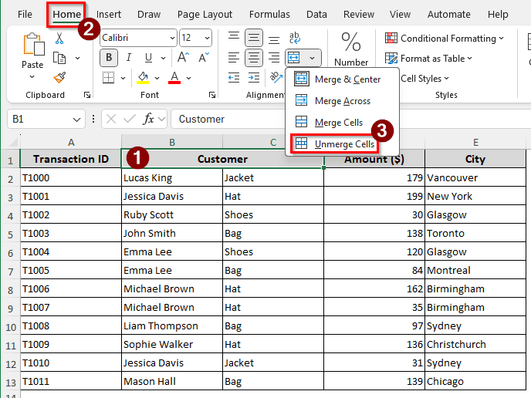Increase font size with larger A
Viewport: 531px width, 398px height.
coord(183,58)
